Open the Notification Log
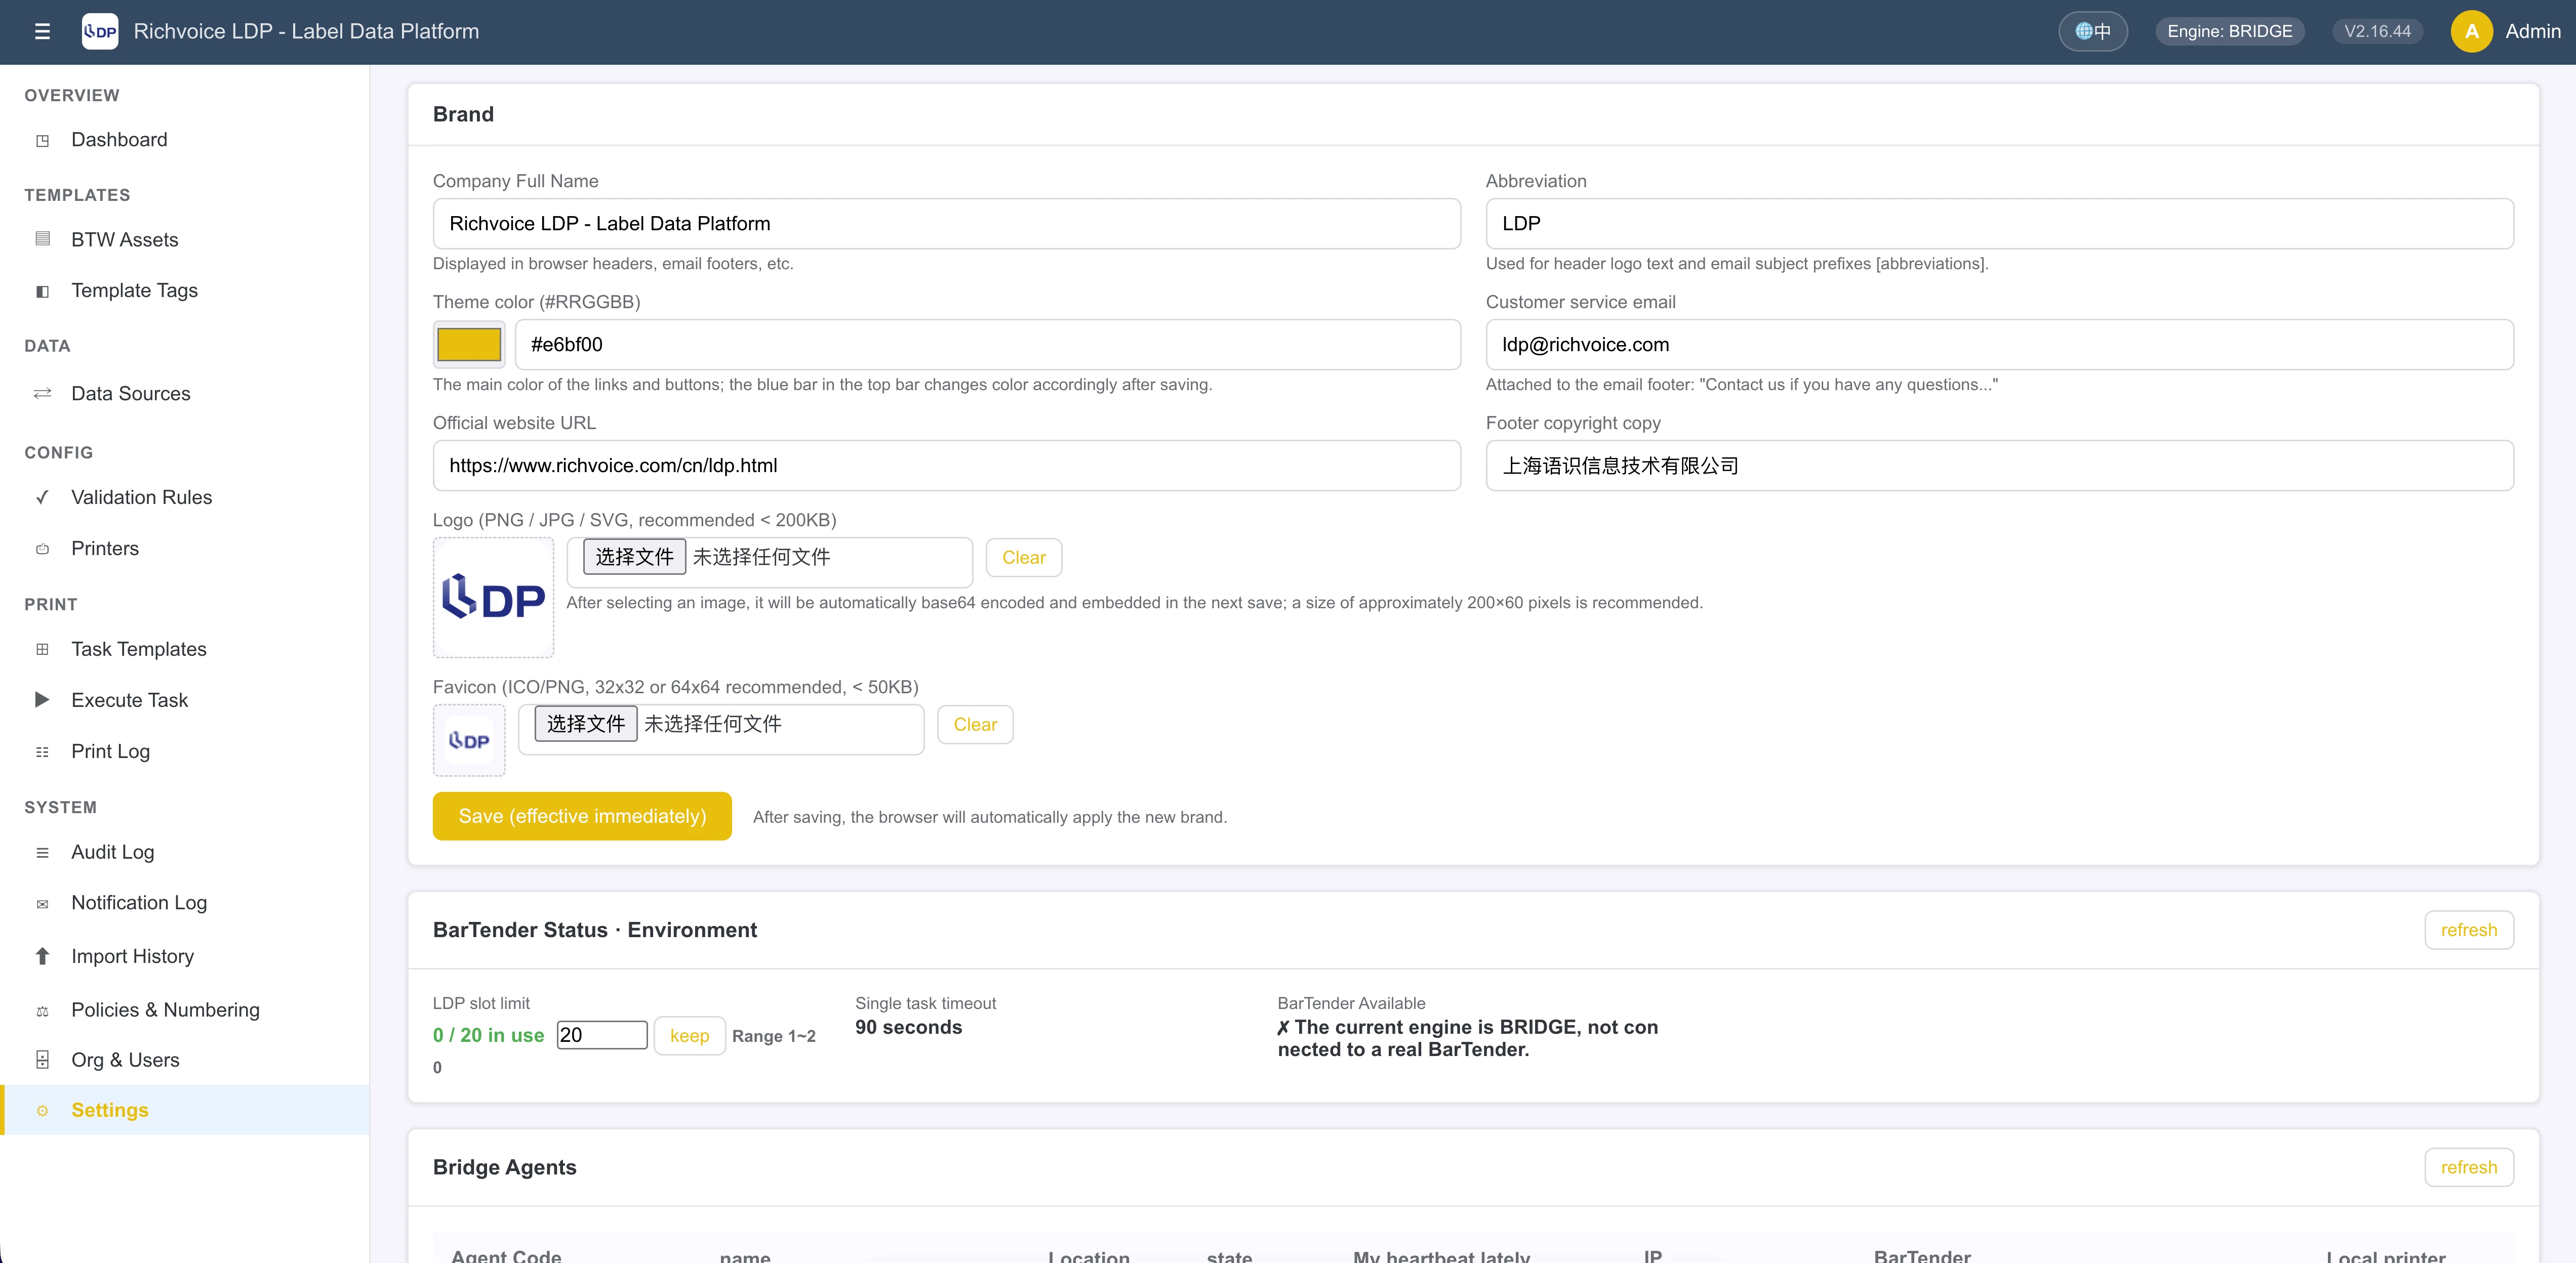2576x1263 pixels. click(184, 903)
